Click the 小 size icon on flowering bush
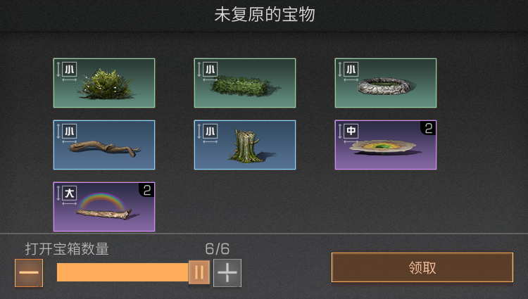The width and height of the screenshot is (528, 299). point(70,70)
